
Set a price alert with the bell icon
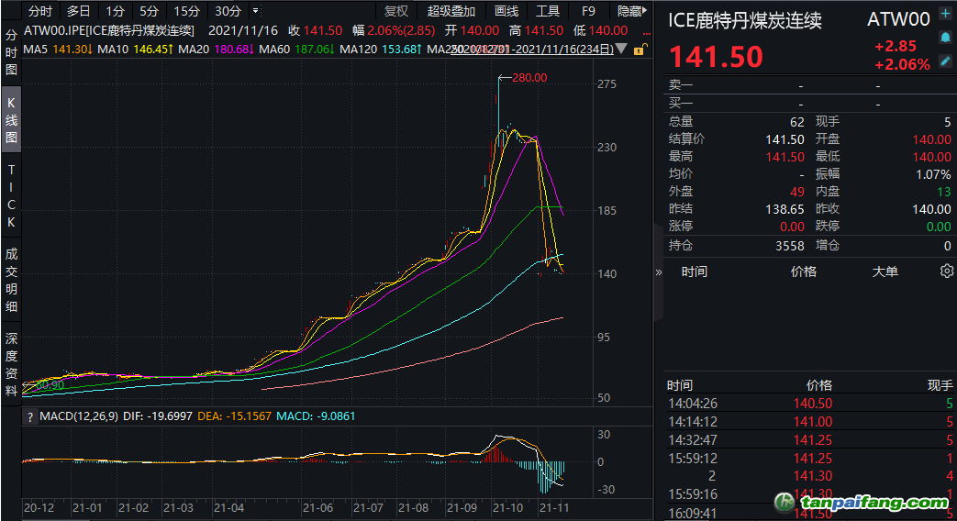coord(945,38)
